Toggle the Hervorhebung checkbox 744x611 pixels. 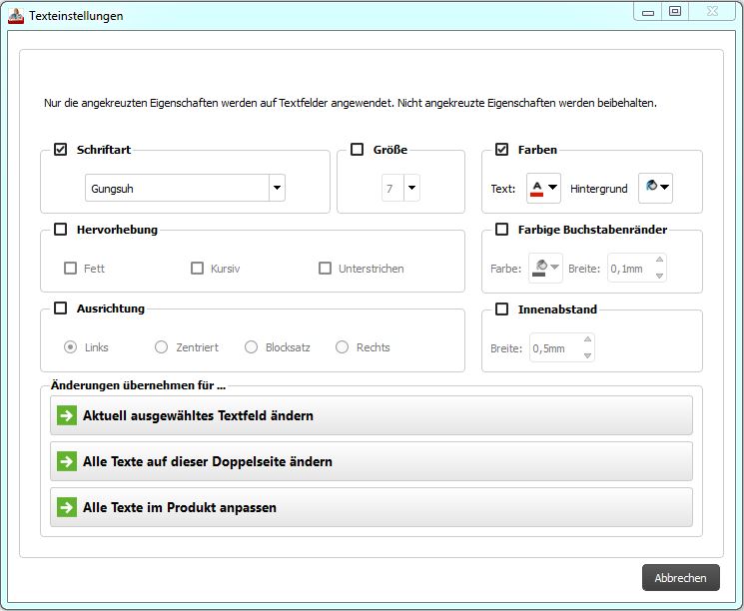(x=60, y=230)
